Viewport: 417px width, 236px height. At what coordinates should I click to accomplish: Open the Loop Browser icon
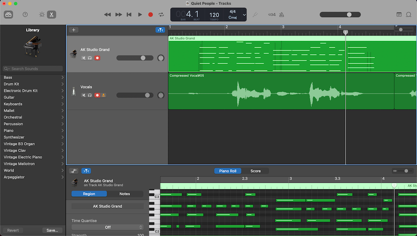coord(408,15)
